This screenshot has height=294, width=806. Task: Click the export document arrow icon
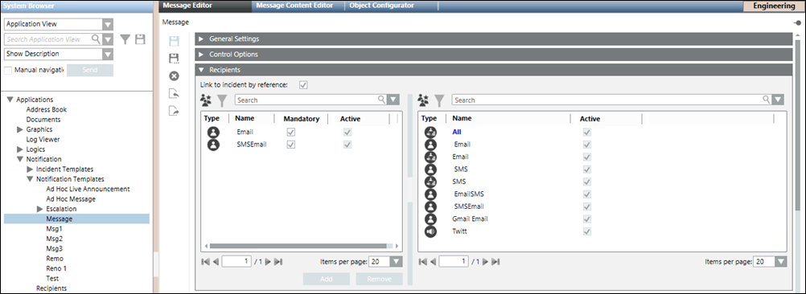tap(174, 111)
